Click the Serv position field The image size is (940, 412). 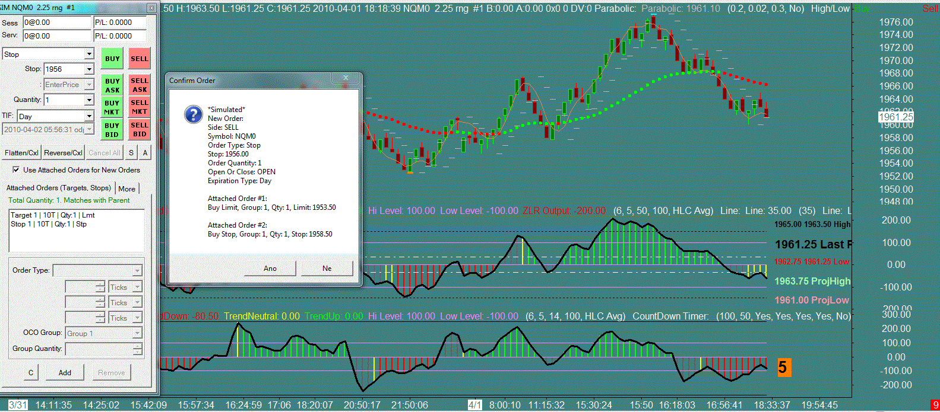click(x=57, y=36)
